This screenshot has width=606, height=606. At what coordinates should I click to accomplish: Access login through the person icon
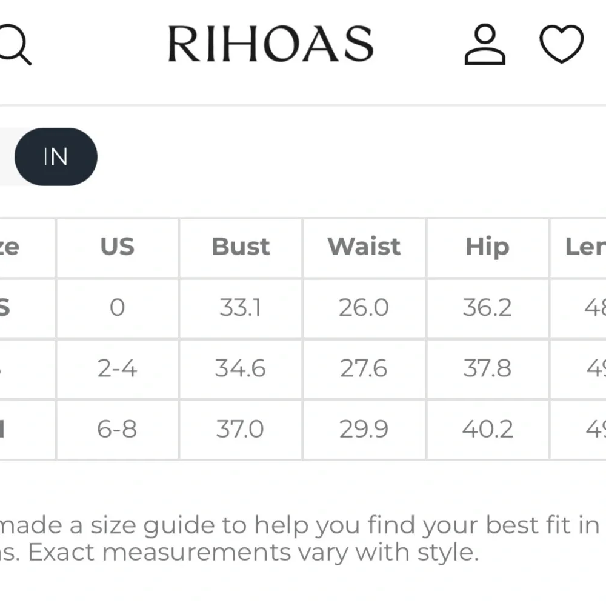[x=484, y=45]
